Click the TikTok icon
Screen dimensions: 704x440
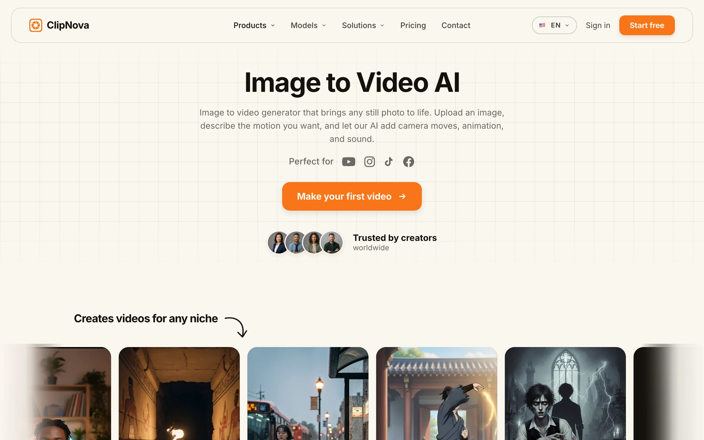[389, 161]
